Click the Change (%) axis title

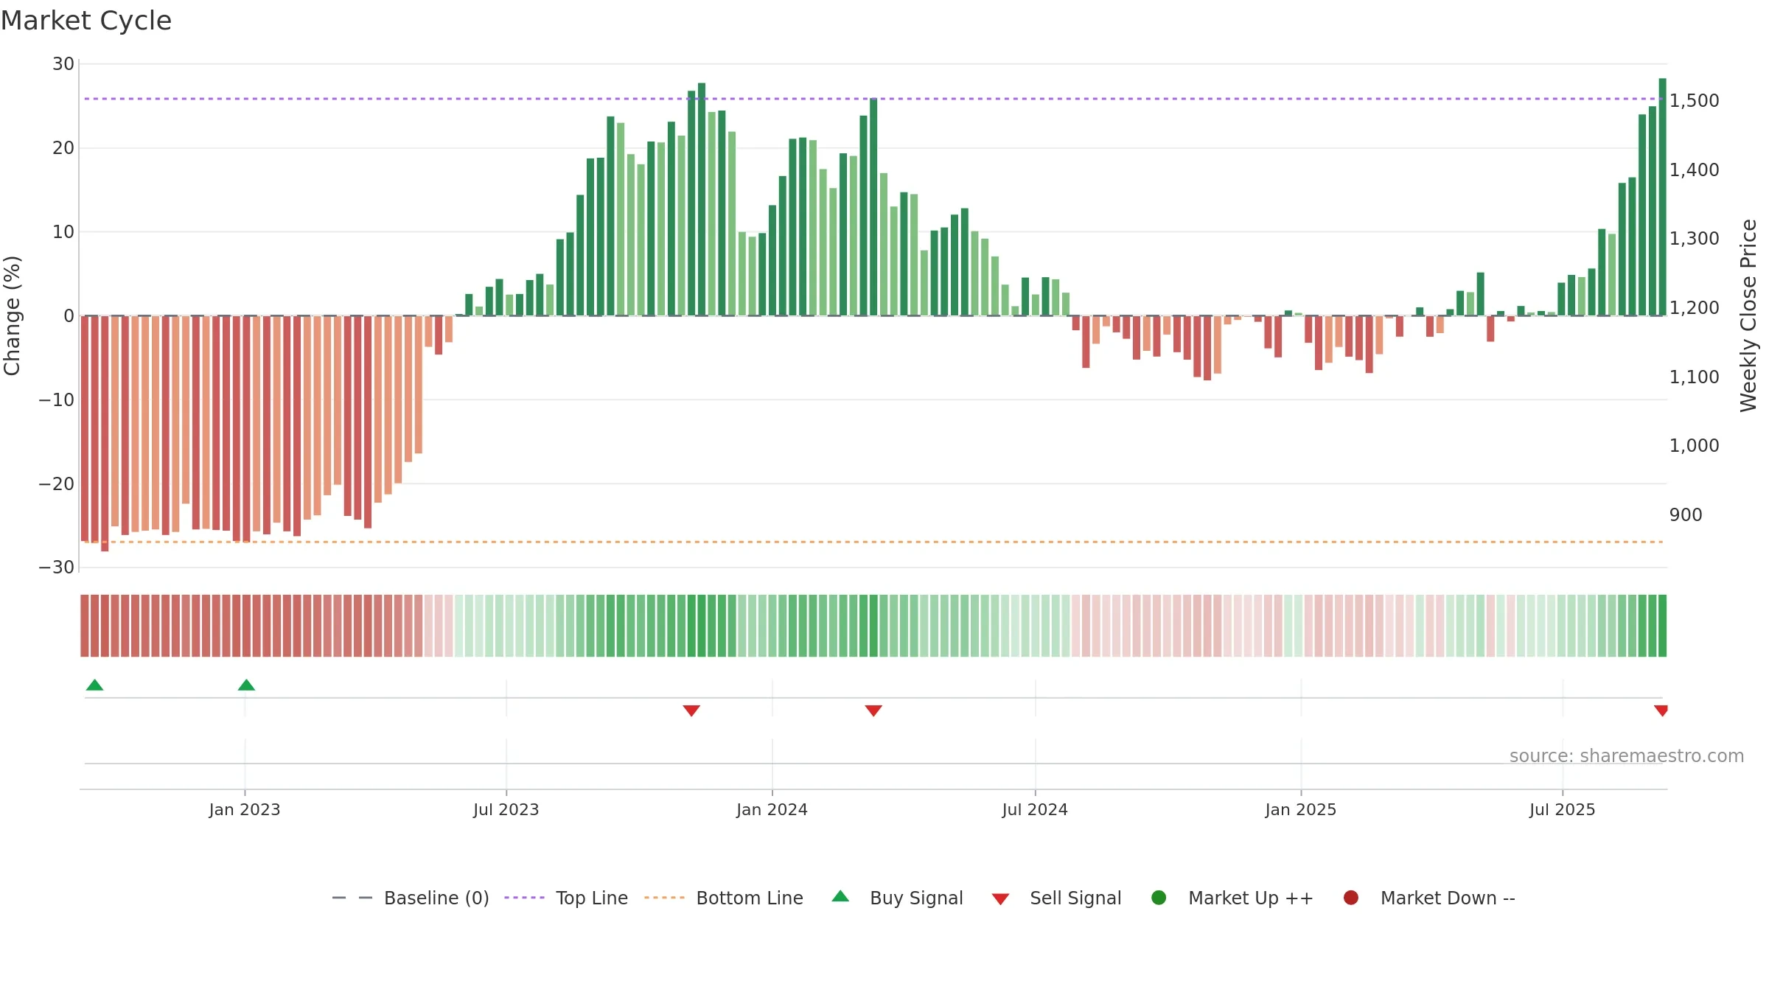coord(13,315)
